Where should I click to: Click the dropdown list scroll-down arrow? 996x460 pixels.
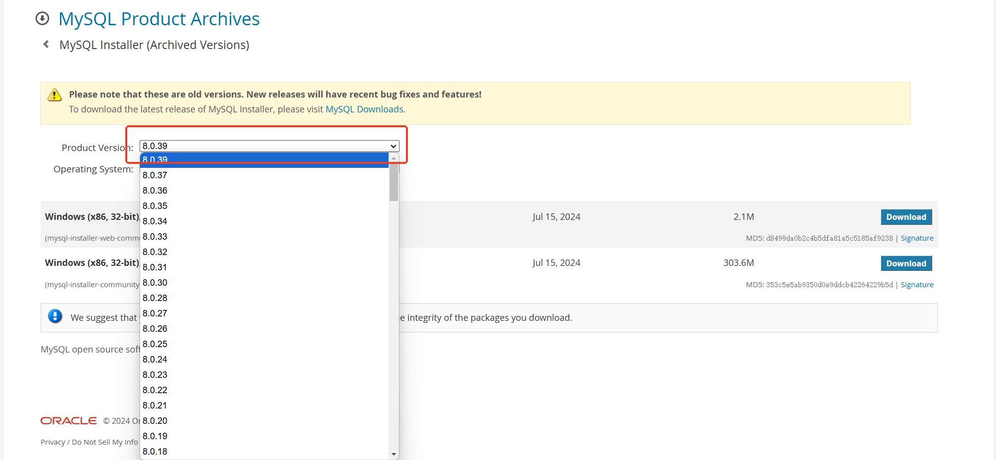click(x=394, y=454)
